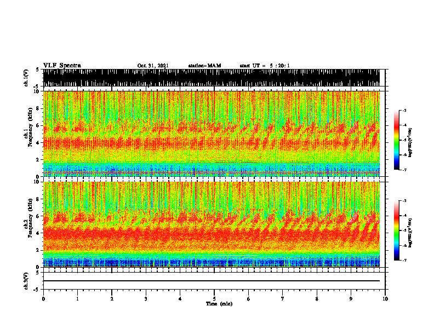Click the '-3' label on ch.1 color bar
434x335 pixels.
[x=404, y=111]
